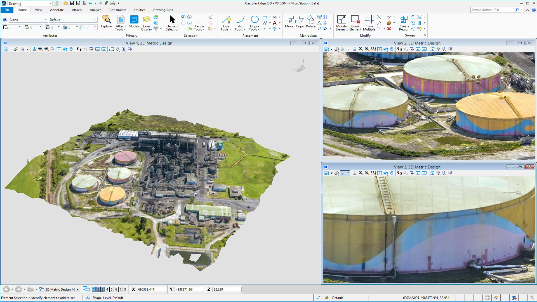Click the Rotate element tool
This screenshot has width=537, height=302.
coord(310,22)
